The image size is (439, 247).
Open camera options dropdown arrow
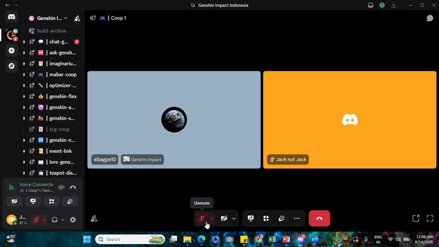tap(234, 219)
